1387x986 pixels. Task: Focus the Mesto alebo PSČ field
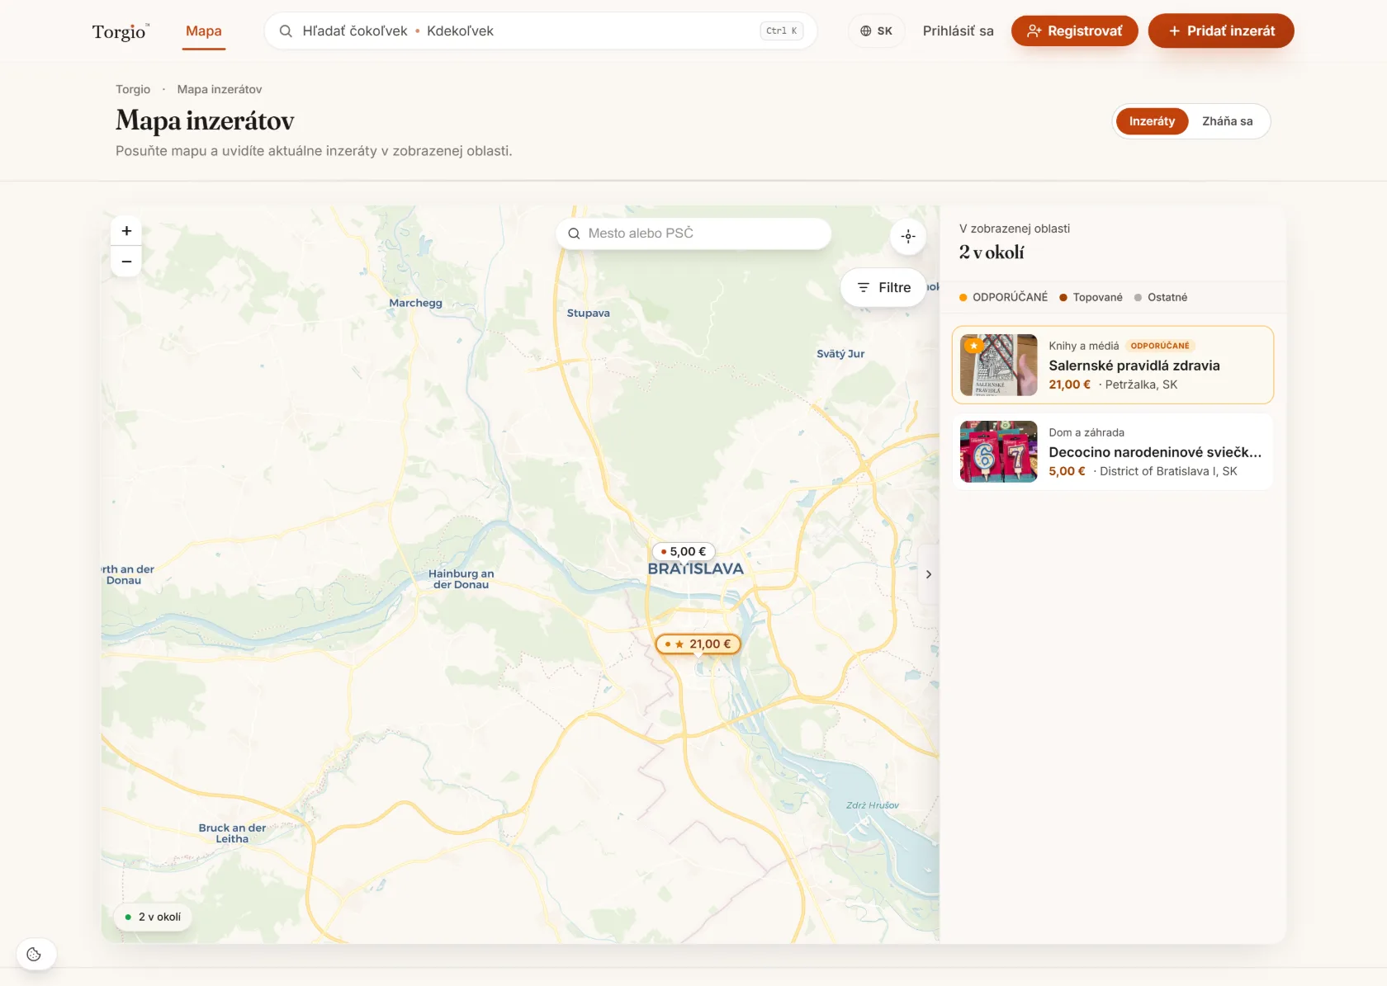point(693,234)
